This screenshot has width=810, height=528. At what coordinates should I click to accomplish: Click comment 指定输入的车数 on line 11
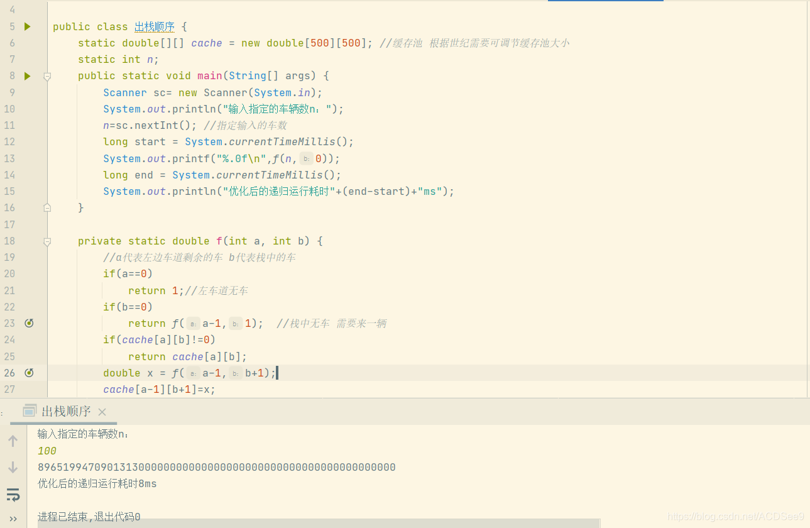click(245, 125)
